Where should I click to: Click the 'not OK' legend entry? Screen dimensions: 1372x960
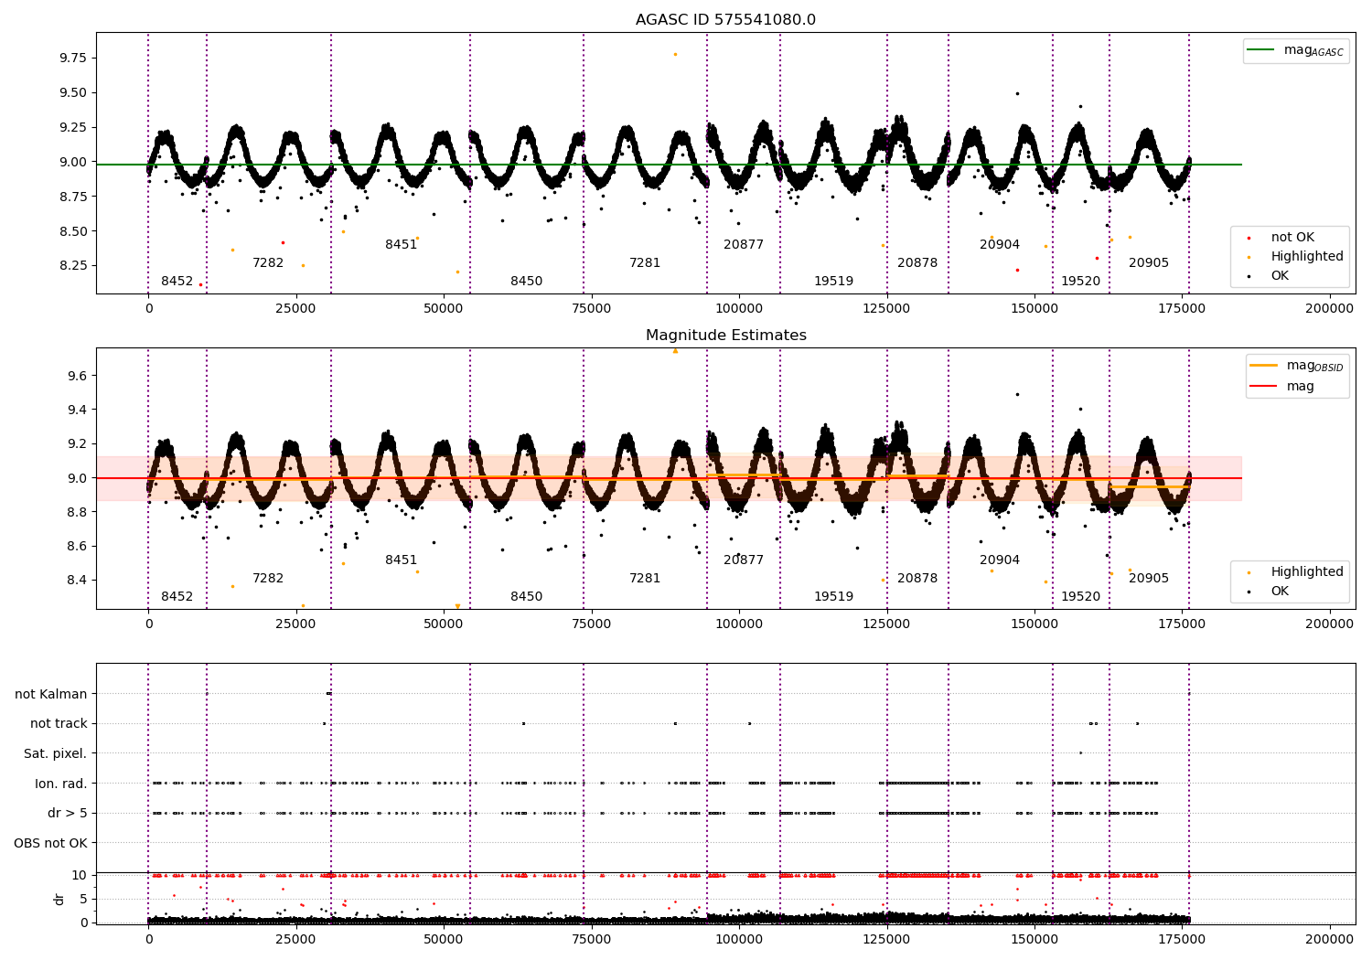point(1292,238)
